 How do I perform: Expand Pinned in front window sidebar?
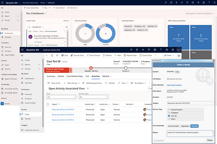pyautogui.click(x=39, y=69)
